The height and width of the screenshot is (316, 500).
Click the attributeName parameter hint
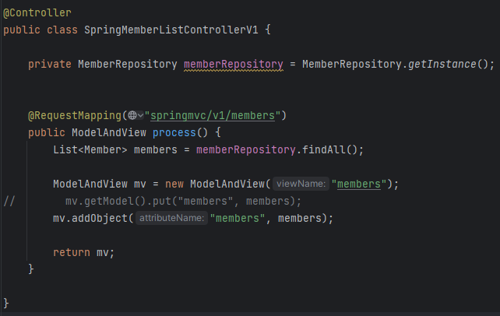tap(171, 218)
